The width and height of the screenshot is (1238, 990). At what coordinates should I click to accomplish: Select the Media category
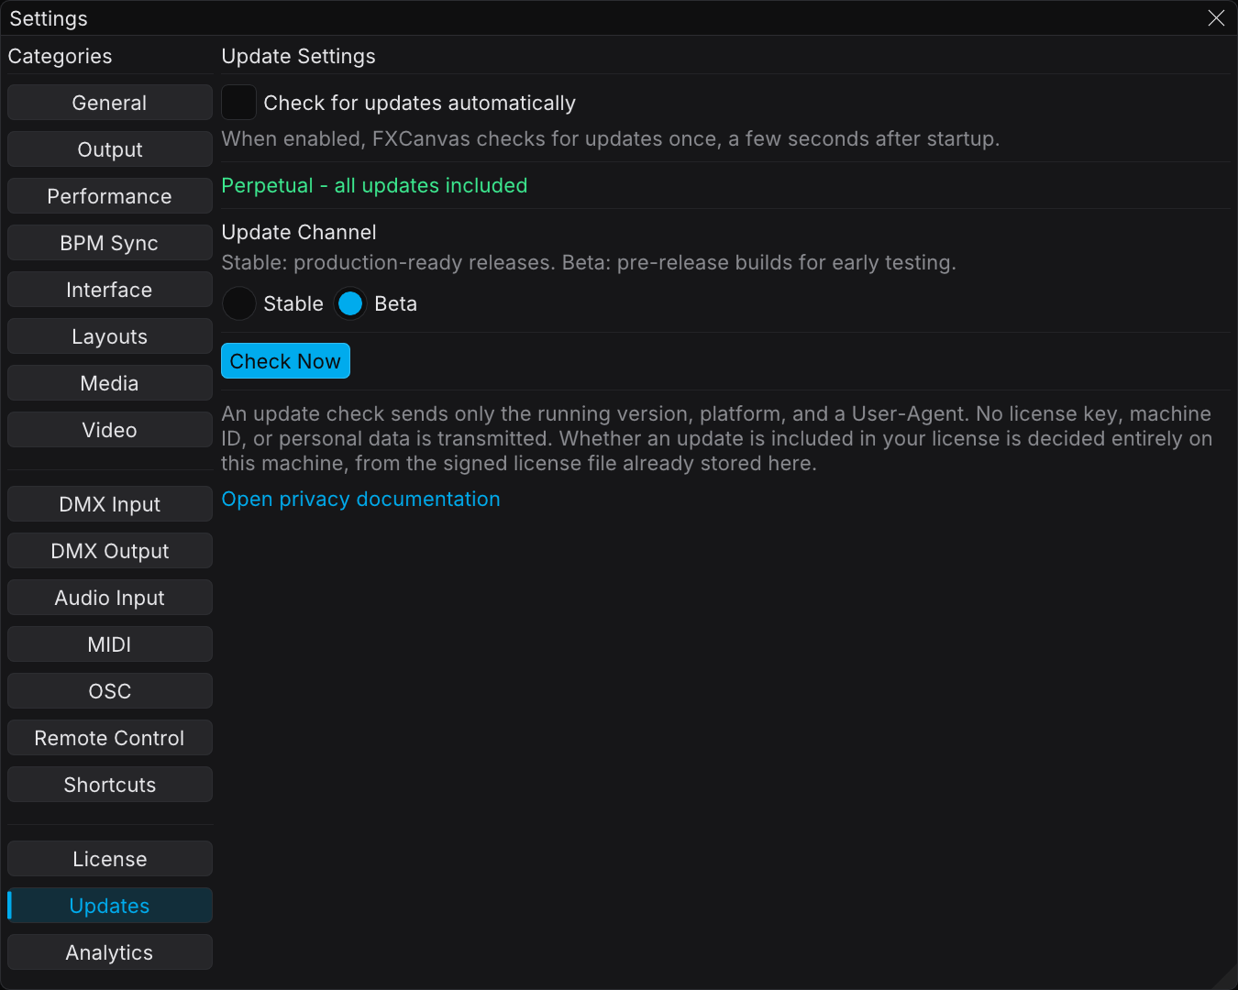(x=110, y=383)
